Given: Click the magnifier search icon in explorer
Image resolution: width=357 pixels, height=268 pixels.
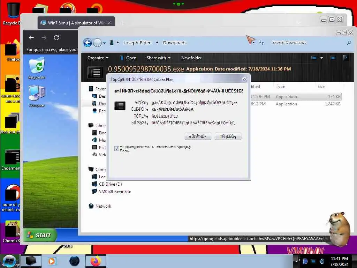Looking at the screenshot, I should (349, 43).
